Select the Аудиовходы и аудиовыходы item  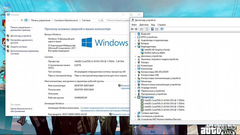[x=154, y=40]
